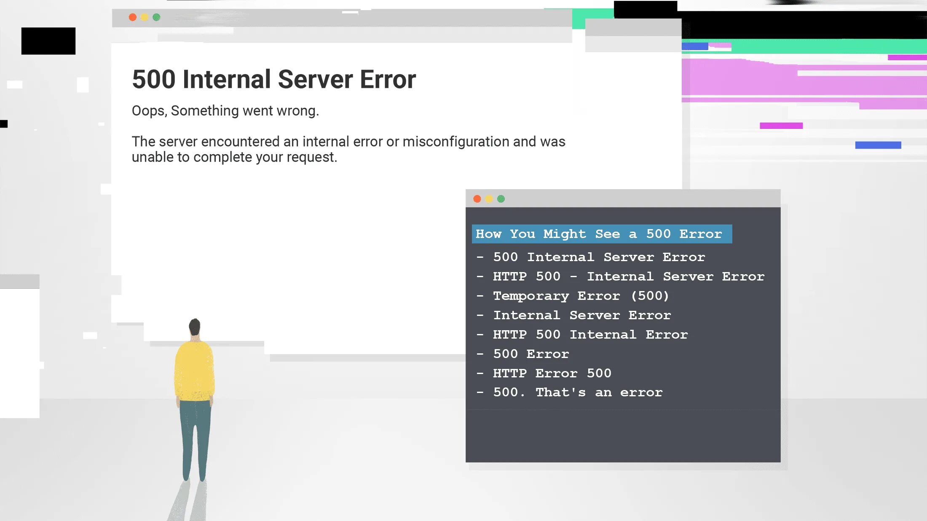927x521 pixels.
Task: Click the small magenta bar in the glitch panel
Action: (x=781, y=126)
